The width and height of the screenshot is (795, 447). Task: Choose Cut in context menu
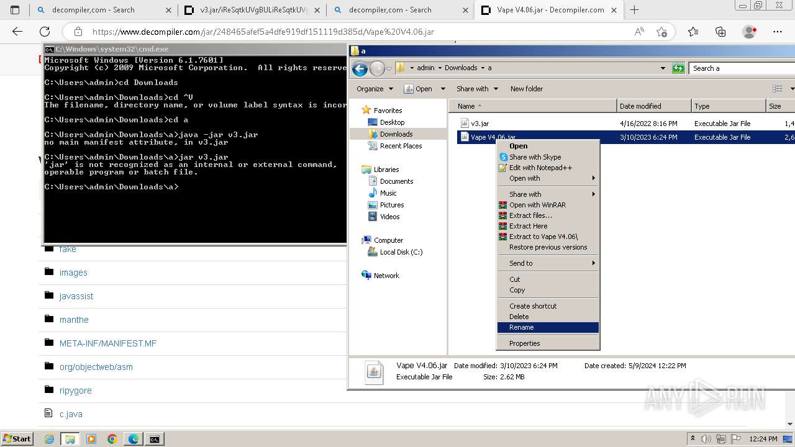(x=548, y=279)
